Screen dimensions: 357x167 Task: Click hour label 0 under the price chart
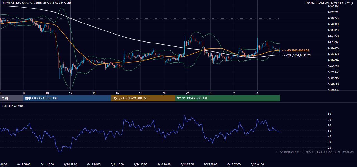[211, 93]
